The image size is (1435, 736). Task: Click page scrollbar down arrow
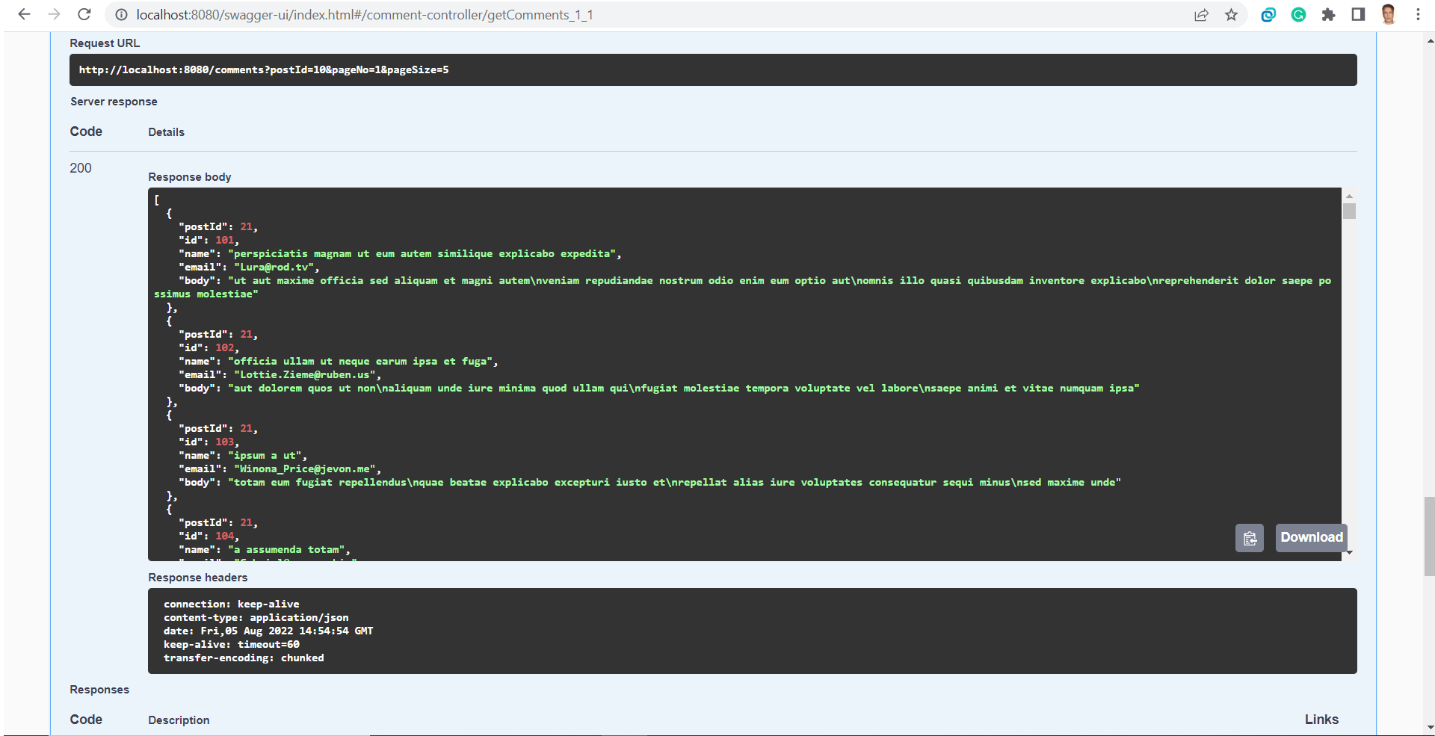[1429, 727]
